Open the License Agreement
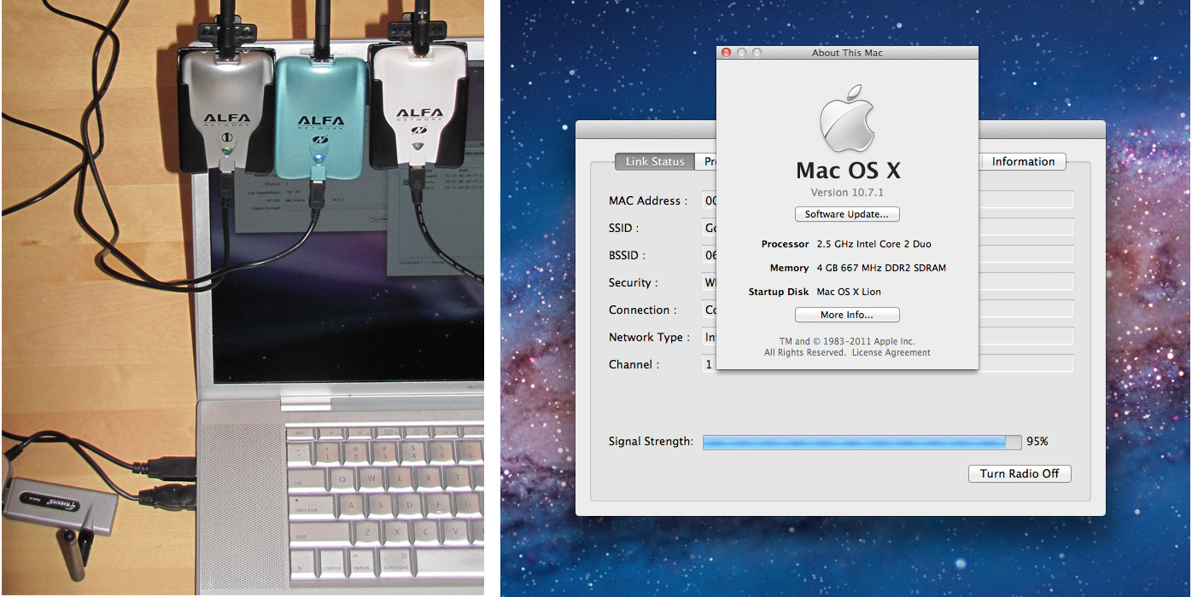1192x597 pixels. (891, 351)
